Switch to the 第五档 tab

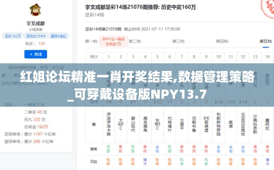coord(265,41)
